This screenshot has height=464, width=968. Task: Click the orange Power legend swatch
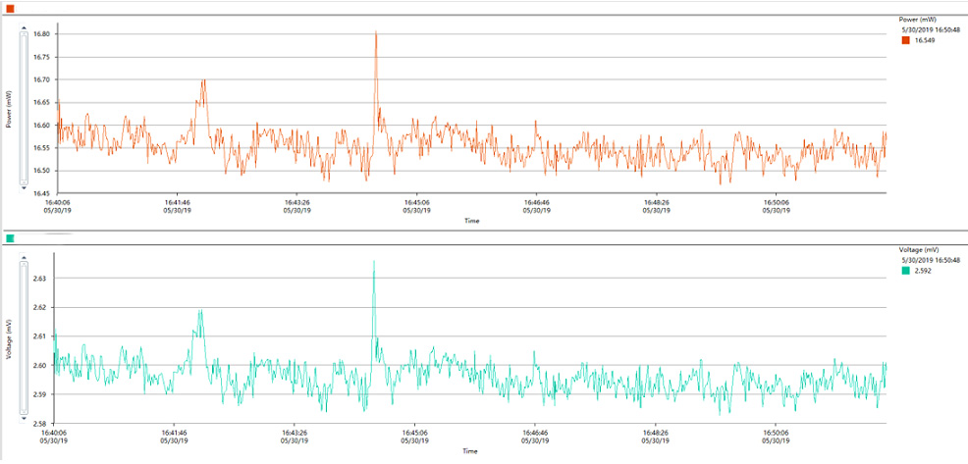pyautogui.click(x=905, y=40)
